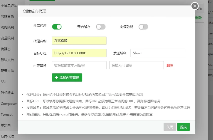Select 访问限制 sidebar item

[x=7, y=27]
